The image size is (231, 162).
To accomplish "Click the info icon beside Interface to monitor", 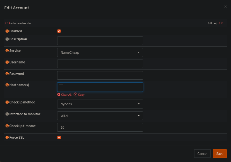I will pos(7,114).
